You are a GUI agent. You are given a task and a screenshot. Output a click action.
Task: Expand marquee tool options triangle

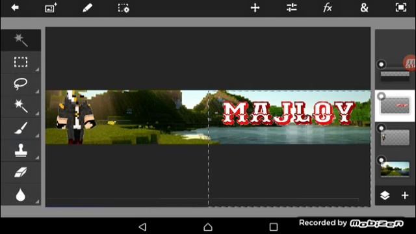(37, 70)
